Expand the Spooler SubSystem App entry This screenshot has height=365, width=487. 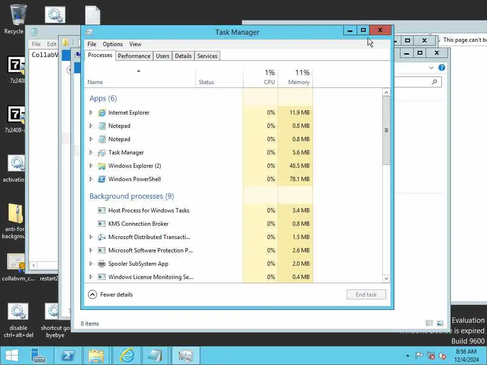(x=91, y=264)
